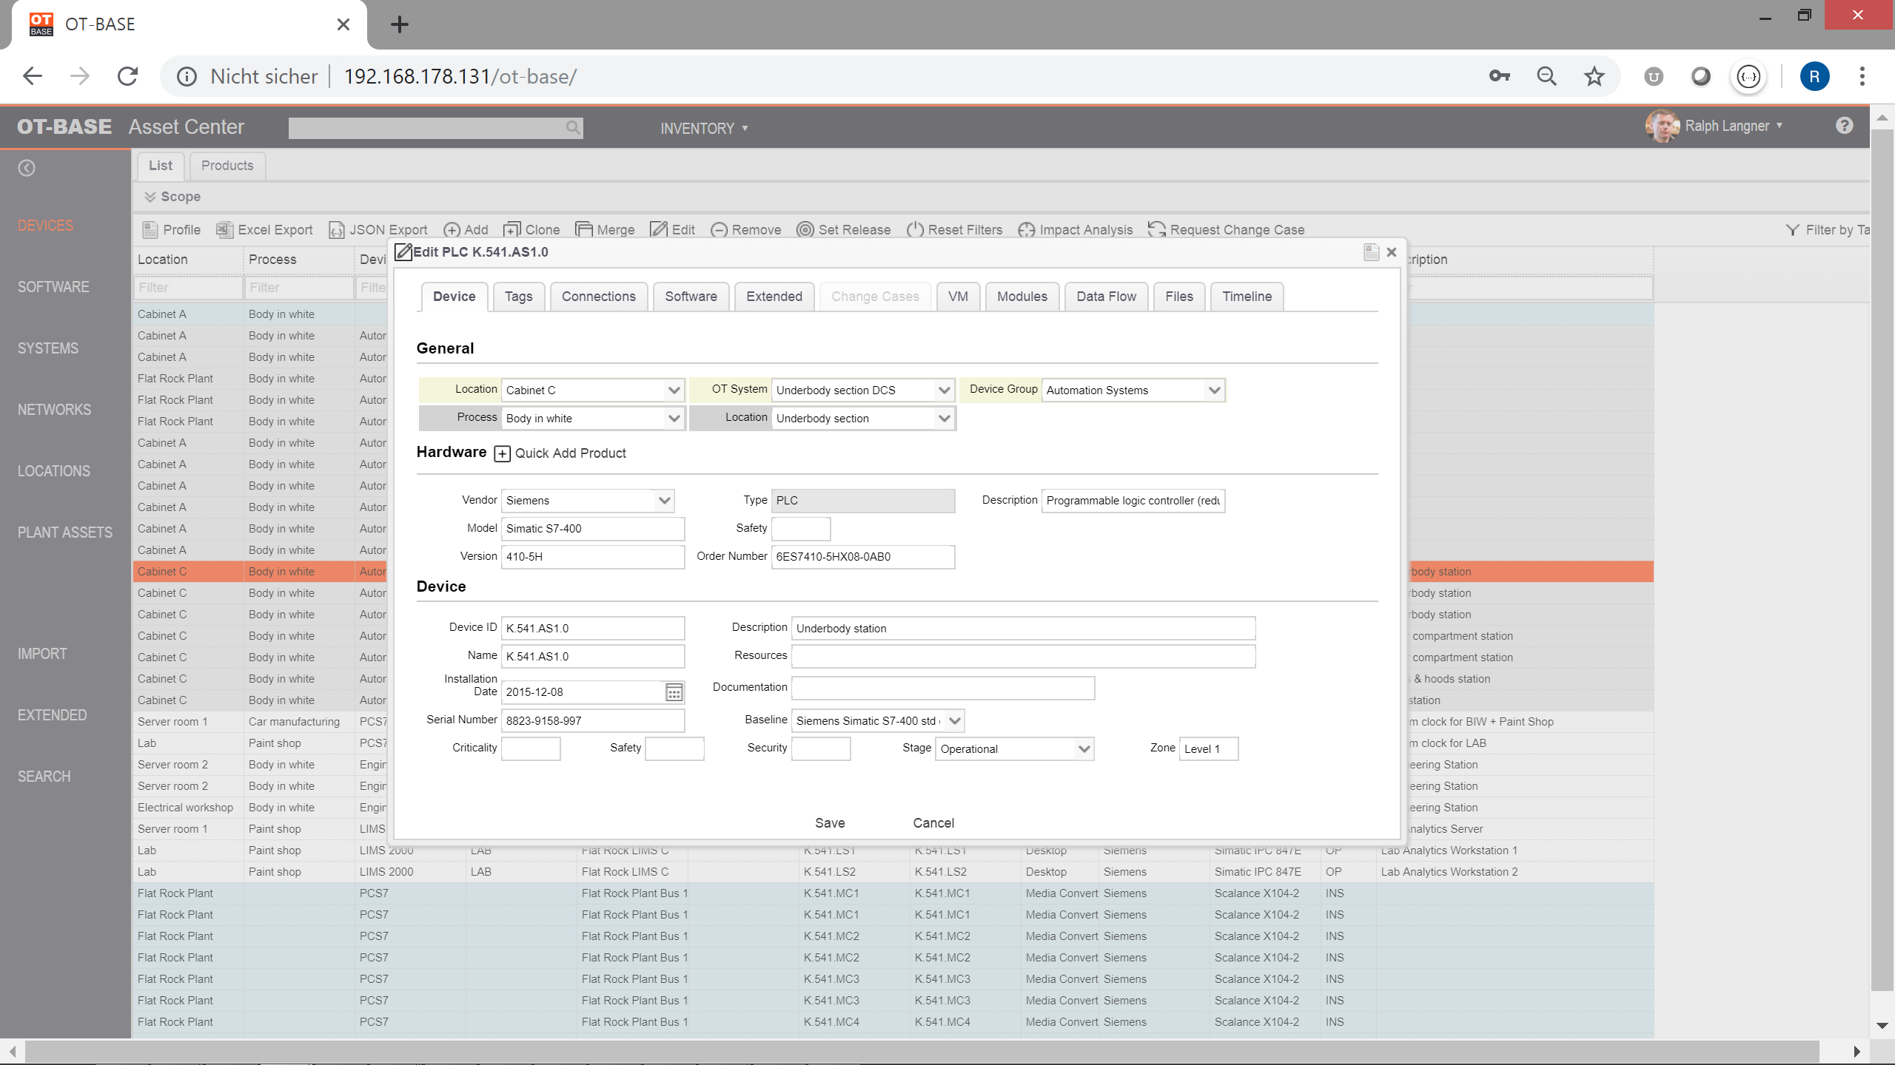Viewport: 1895px width, 1065px height.
Task: Open the Process Body in white dropdown
Action: (674, 419)
